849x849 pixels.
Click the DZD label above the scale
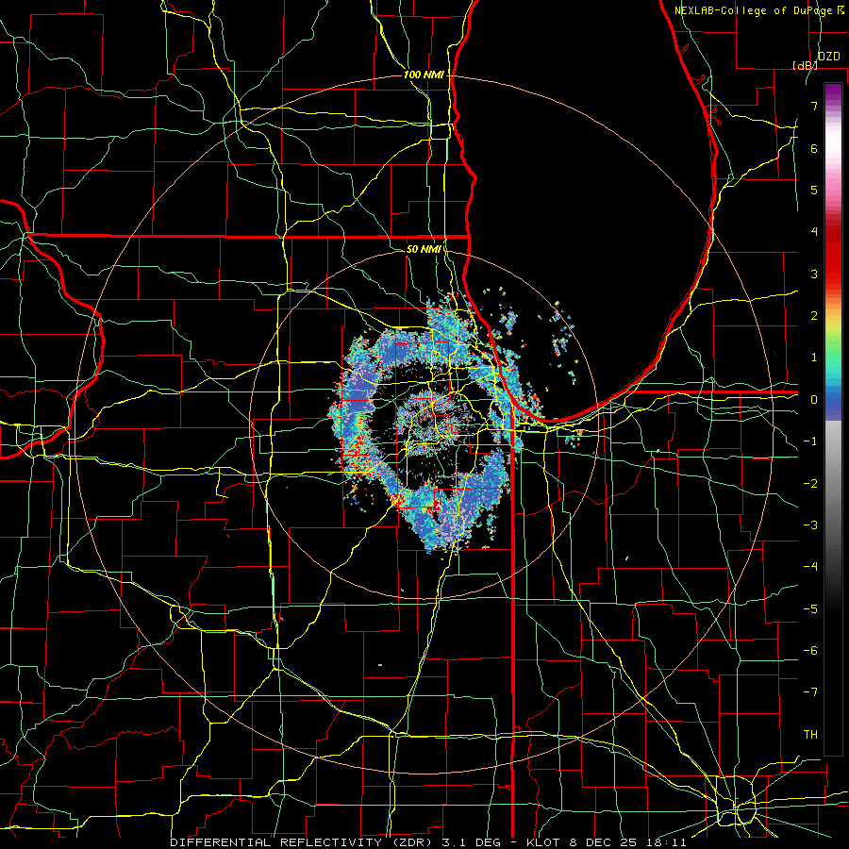[x=829, y=57]
